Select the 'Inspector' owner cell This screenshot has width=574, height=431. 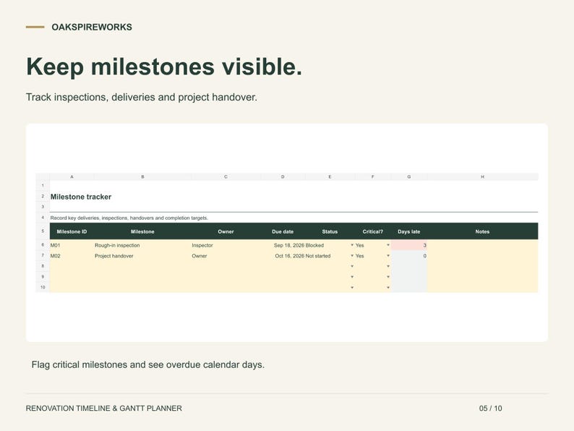click(x=226, y=245)
